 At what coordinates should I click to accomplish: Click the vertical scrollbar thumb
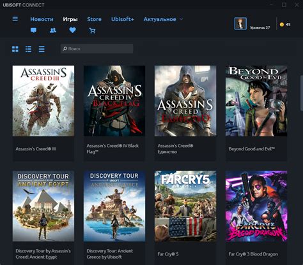point(302,93)
